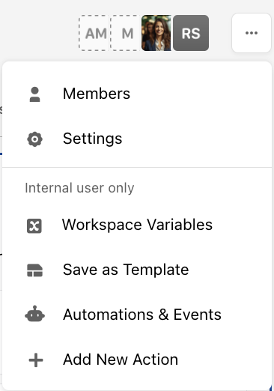Click the Members person icon
The height and width of the screenshot is (391, 274).
click(34, 94)
